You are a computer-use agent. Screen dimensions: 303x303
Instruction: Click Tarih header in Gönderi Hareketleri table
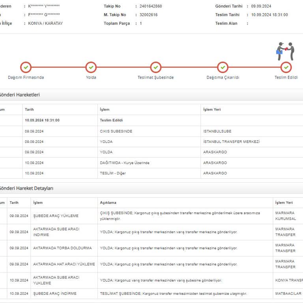(x=29, y=109)
